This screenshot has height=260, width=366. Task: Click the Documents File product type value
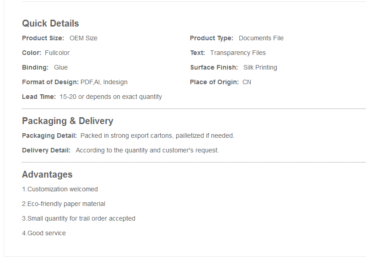click(x=261, y=38)
